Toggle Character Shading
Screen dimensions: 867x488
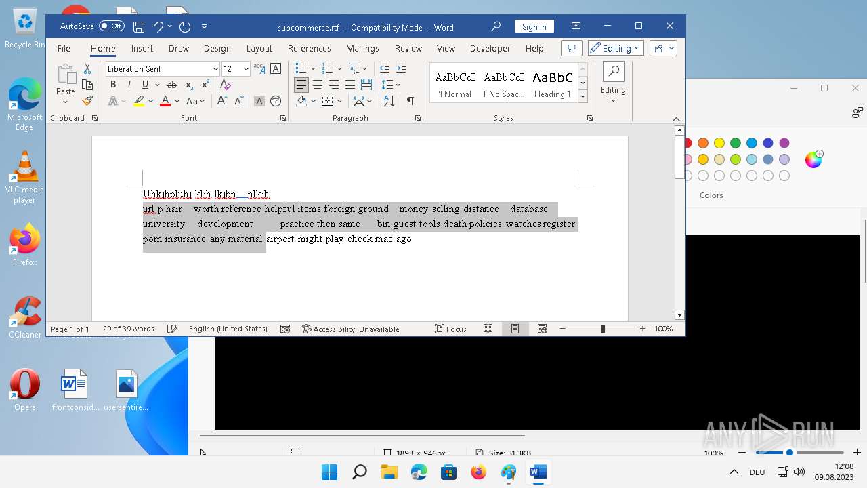(x=259, y=101)
